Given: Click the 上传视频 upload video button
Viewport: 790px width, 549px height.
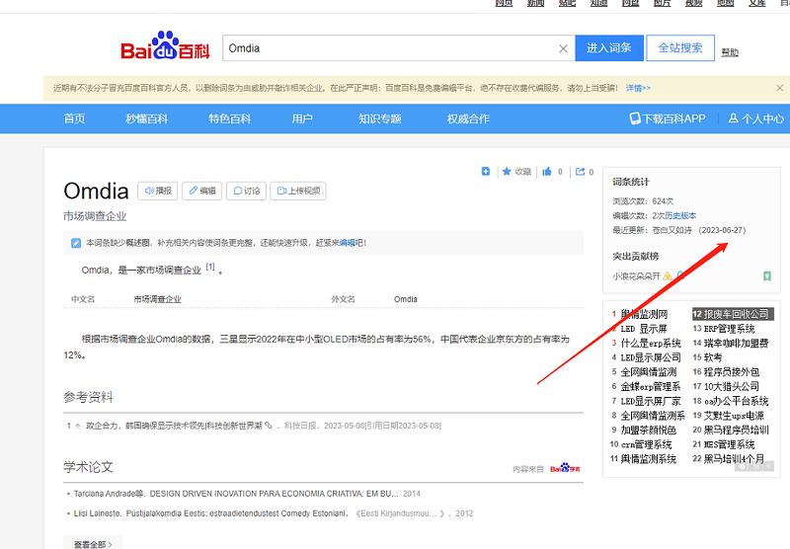Looking at the screenshot, I should 298,191.
